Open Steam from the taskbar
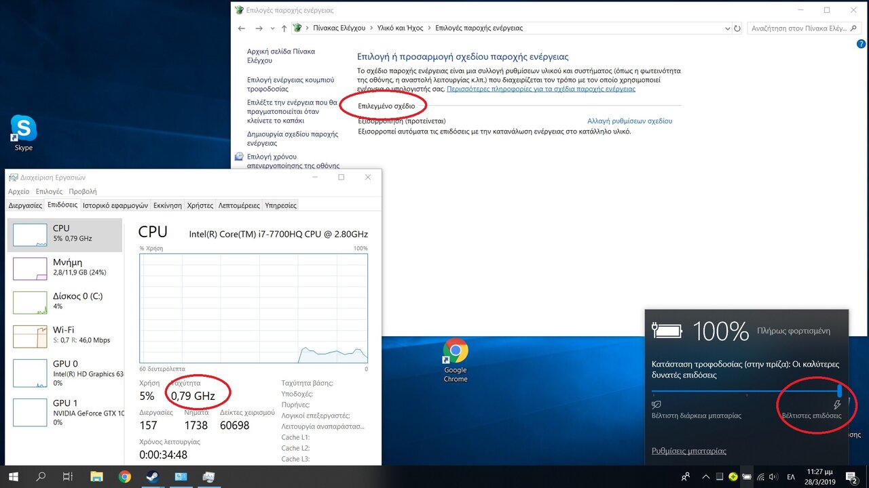869x488 pixels. (153, 476)
